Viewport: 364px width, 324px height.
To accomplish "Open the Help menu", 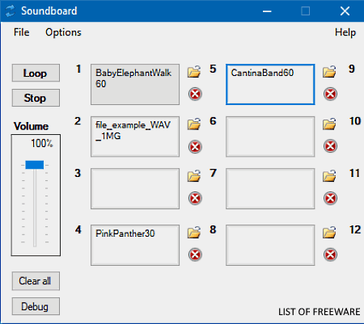I will pyautogui.click(x=345, y=32).
